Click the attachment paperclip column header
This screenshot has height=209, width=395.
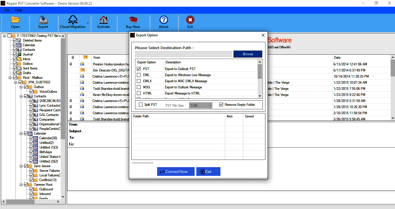coord(73,58)
